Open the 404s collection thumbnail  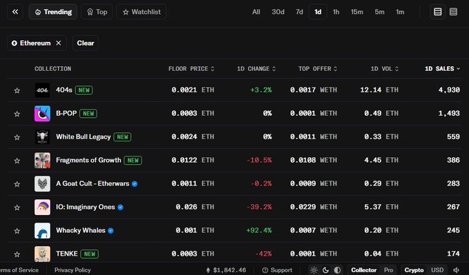[43, 90]
